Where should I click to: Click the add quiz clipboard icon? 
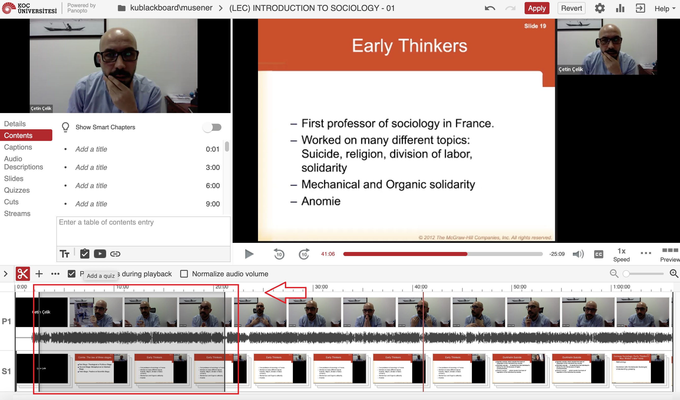(85, 254)
